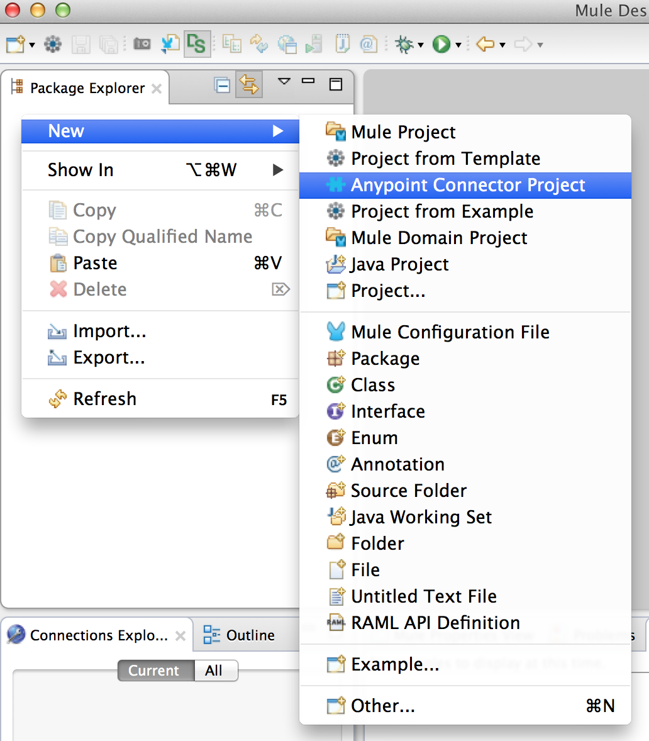Choose Import... from the context menu
Image resolution: width=649 pixels, height=741 pixels.
coord(109,331)
